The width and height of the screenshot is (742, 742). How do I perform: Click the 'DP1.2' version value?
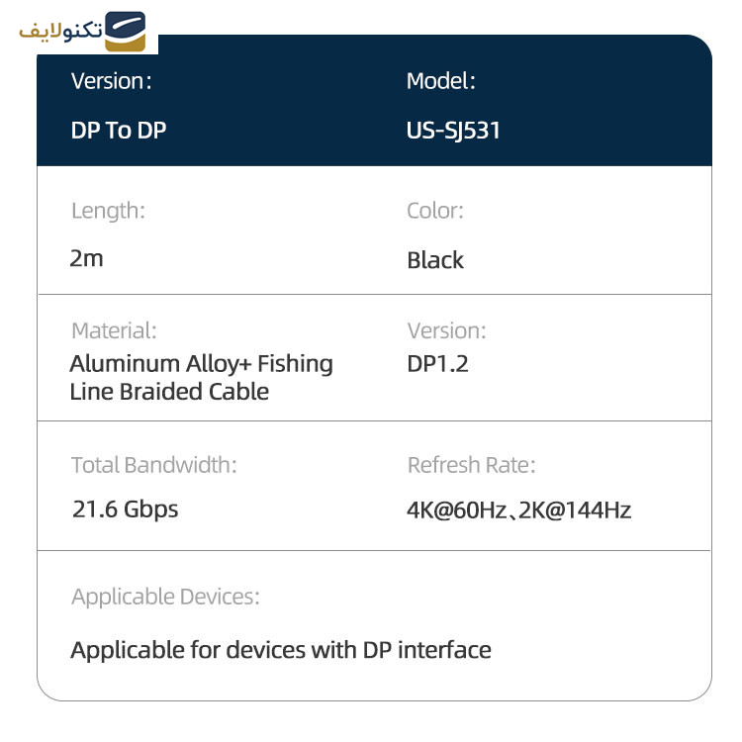[437, 364]
